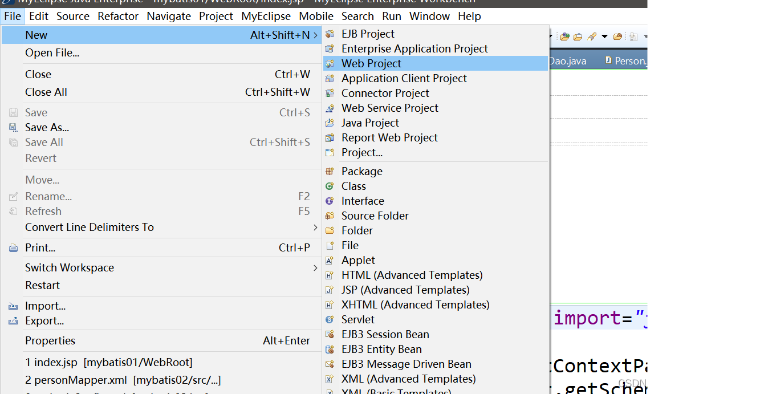Open recent file 1 index.jsp

click(x=161, y=363)
